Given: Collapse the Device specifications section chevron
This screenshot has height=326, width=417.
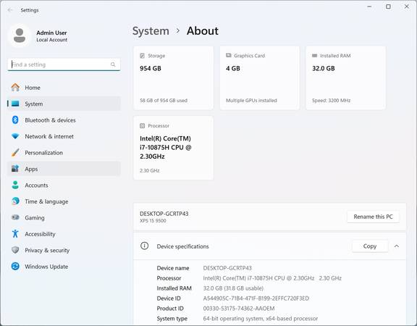Looking at the screenshot, I should (x=397, y=246).
